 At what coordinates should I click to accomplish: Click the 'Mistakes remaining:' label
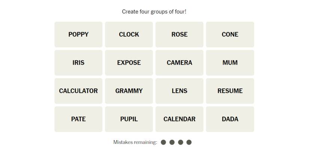coord(135,142)
